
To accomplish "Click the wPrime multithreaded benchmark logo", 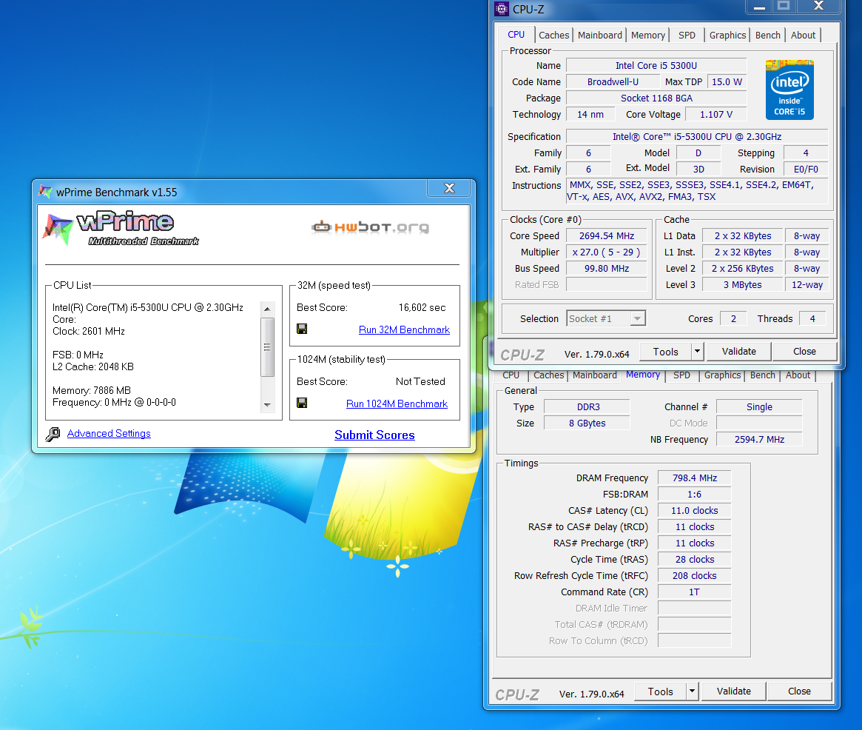I will click(121, 228).
